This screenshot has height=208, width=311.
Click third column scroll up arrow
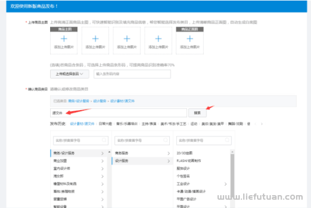(232, 152)
